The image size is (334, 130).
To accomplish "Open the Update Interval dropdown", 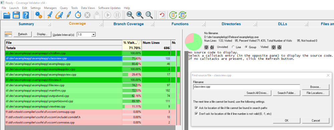I will pyautogui.click(x=94, y=34).
